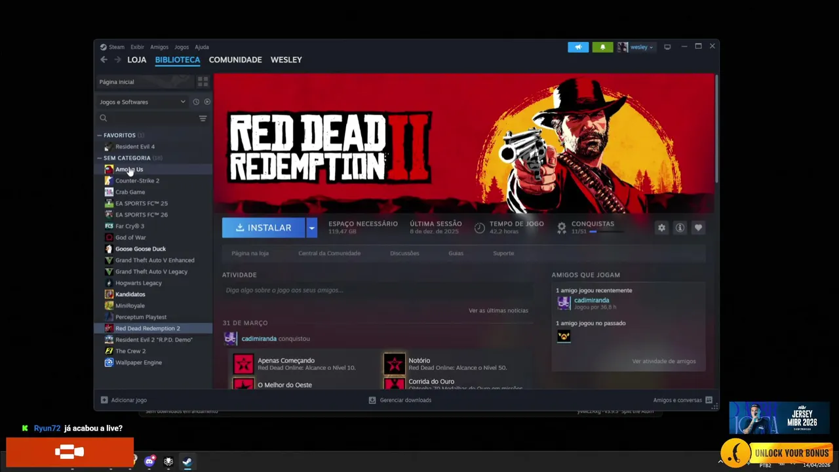The image size is (839, 472).
Task: Select Goose Goose Duck
Action: (x=154, y=249)
